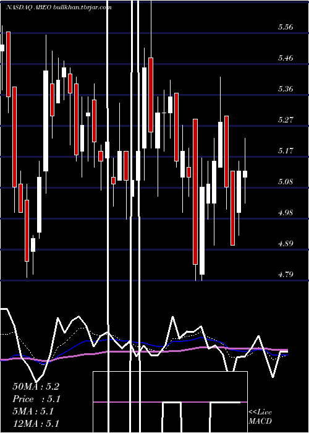Click the <<Live MACD label
The height and width of the screenshot is (433, 309).
[260, 417]
